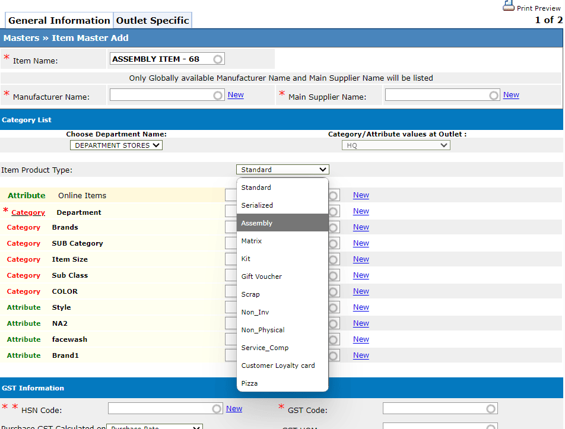Click lookup circle in HSN Code field
The height and width of the screenshot is (429, 565).
click(x=217, y=409)
